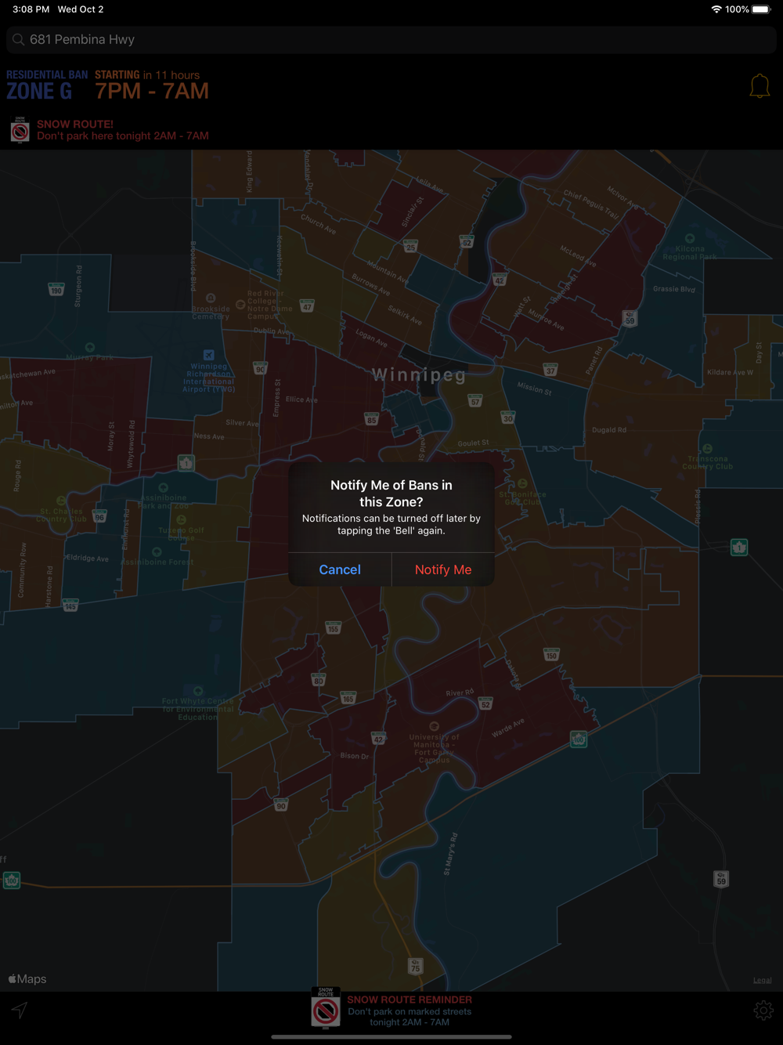The width and height of the screenshot is (783, 1045).
Task: Tap the snow route reminder sign icon
Action: [326, 1008]
